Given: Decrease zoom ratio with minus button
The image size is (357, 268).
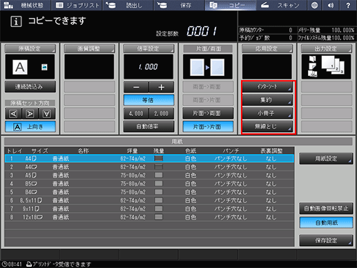Looking at the screenshot, I should pos(136,87).
